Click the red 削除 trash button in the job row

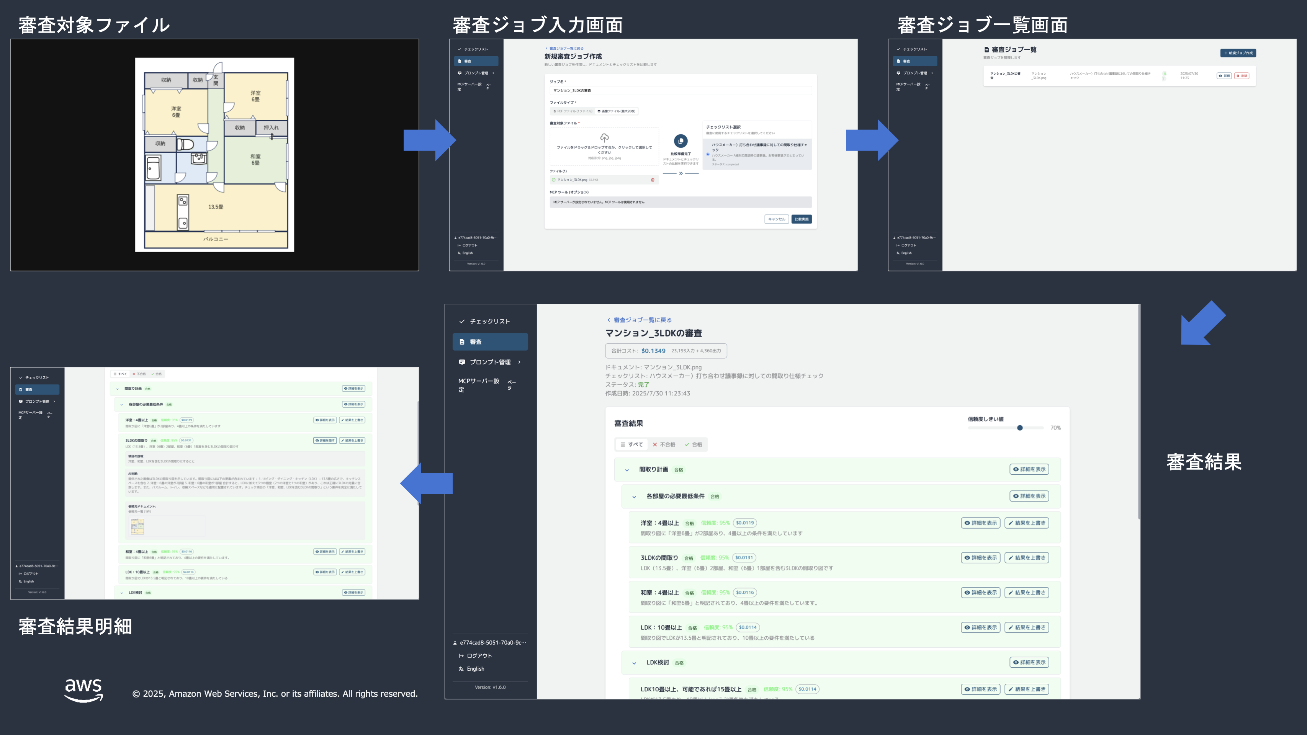(x=1242, y=76)
